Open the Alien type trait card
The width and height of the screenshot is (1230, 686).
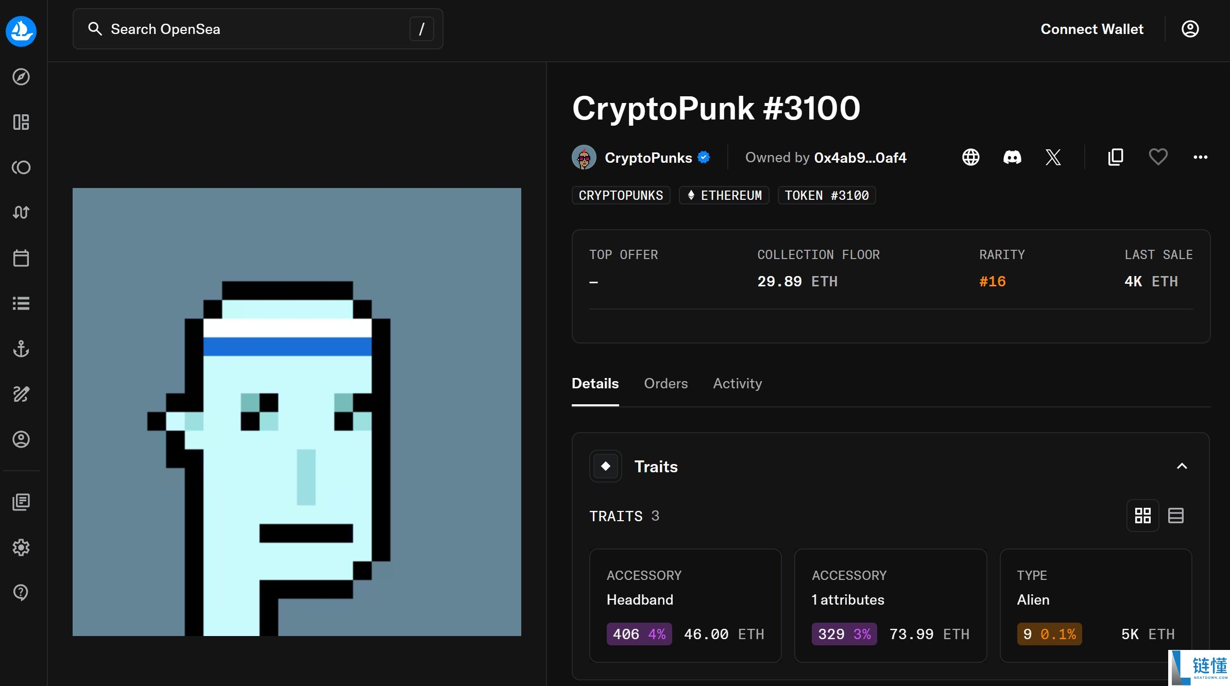click(x=1096, y=606)
